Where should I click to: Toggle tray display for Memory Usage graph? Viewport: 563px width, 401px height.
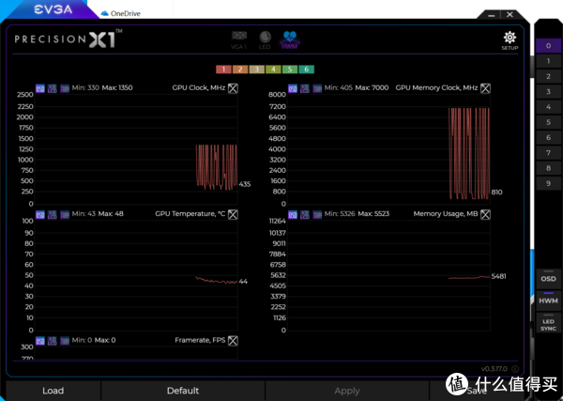point(317,214)
